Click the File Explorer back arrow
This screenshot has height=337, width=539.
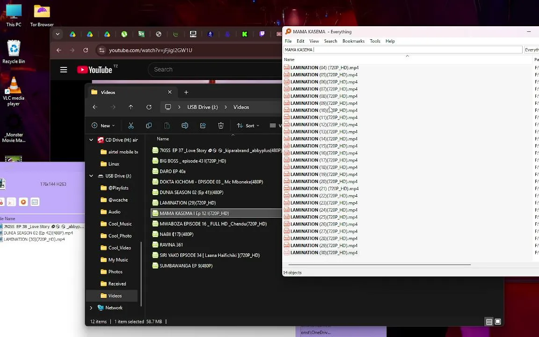(95, 107)
